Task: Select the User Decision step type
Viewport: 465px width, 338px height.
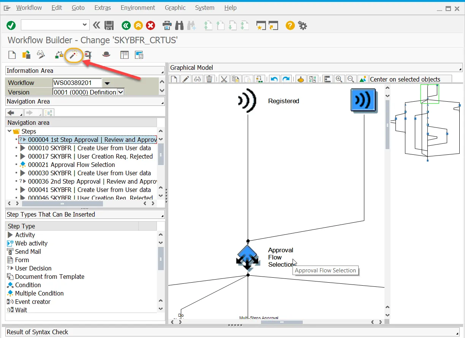Action: 33,268
